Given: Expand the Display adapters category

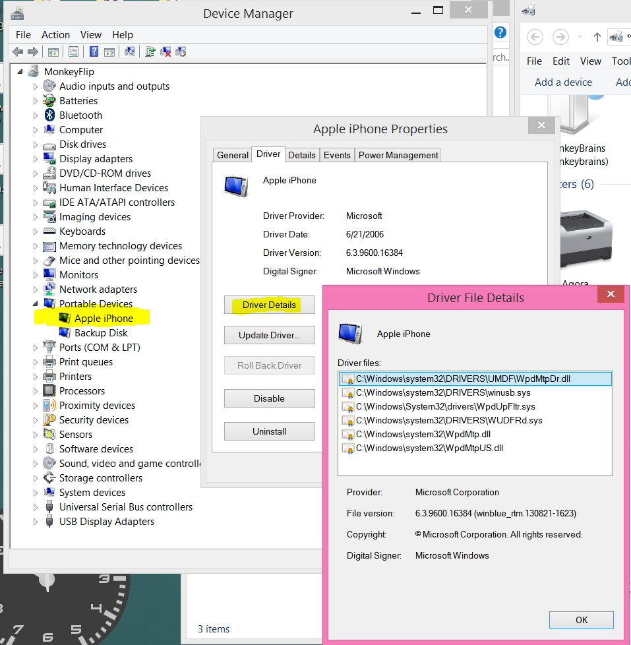Looking at the screenshot, I should click(x=36, y=159).
